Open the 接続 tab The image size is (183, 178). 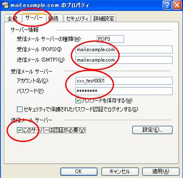pyautogui.click(x=55, y=18)
